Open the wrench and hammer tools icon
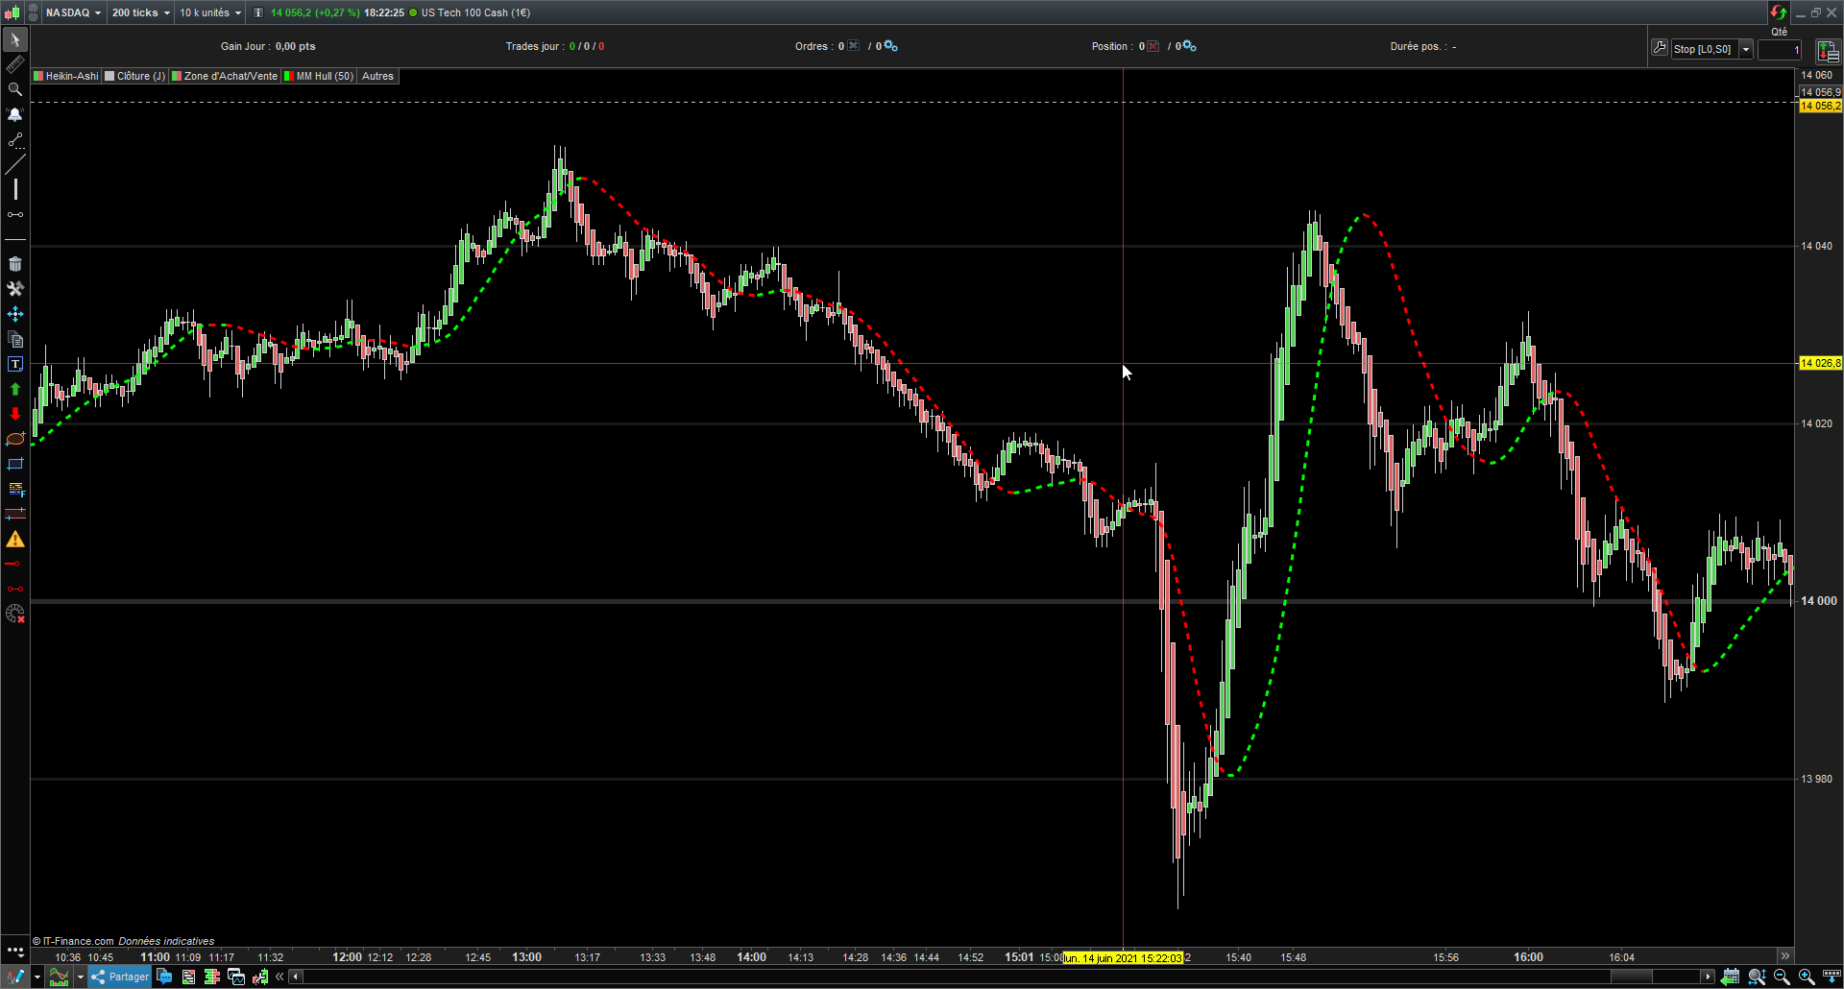 point(15,289)
